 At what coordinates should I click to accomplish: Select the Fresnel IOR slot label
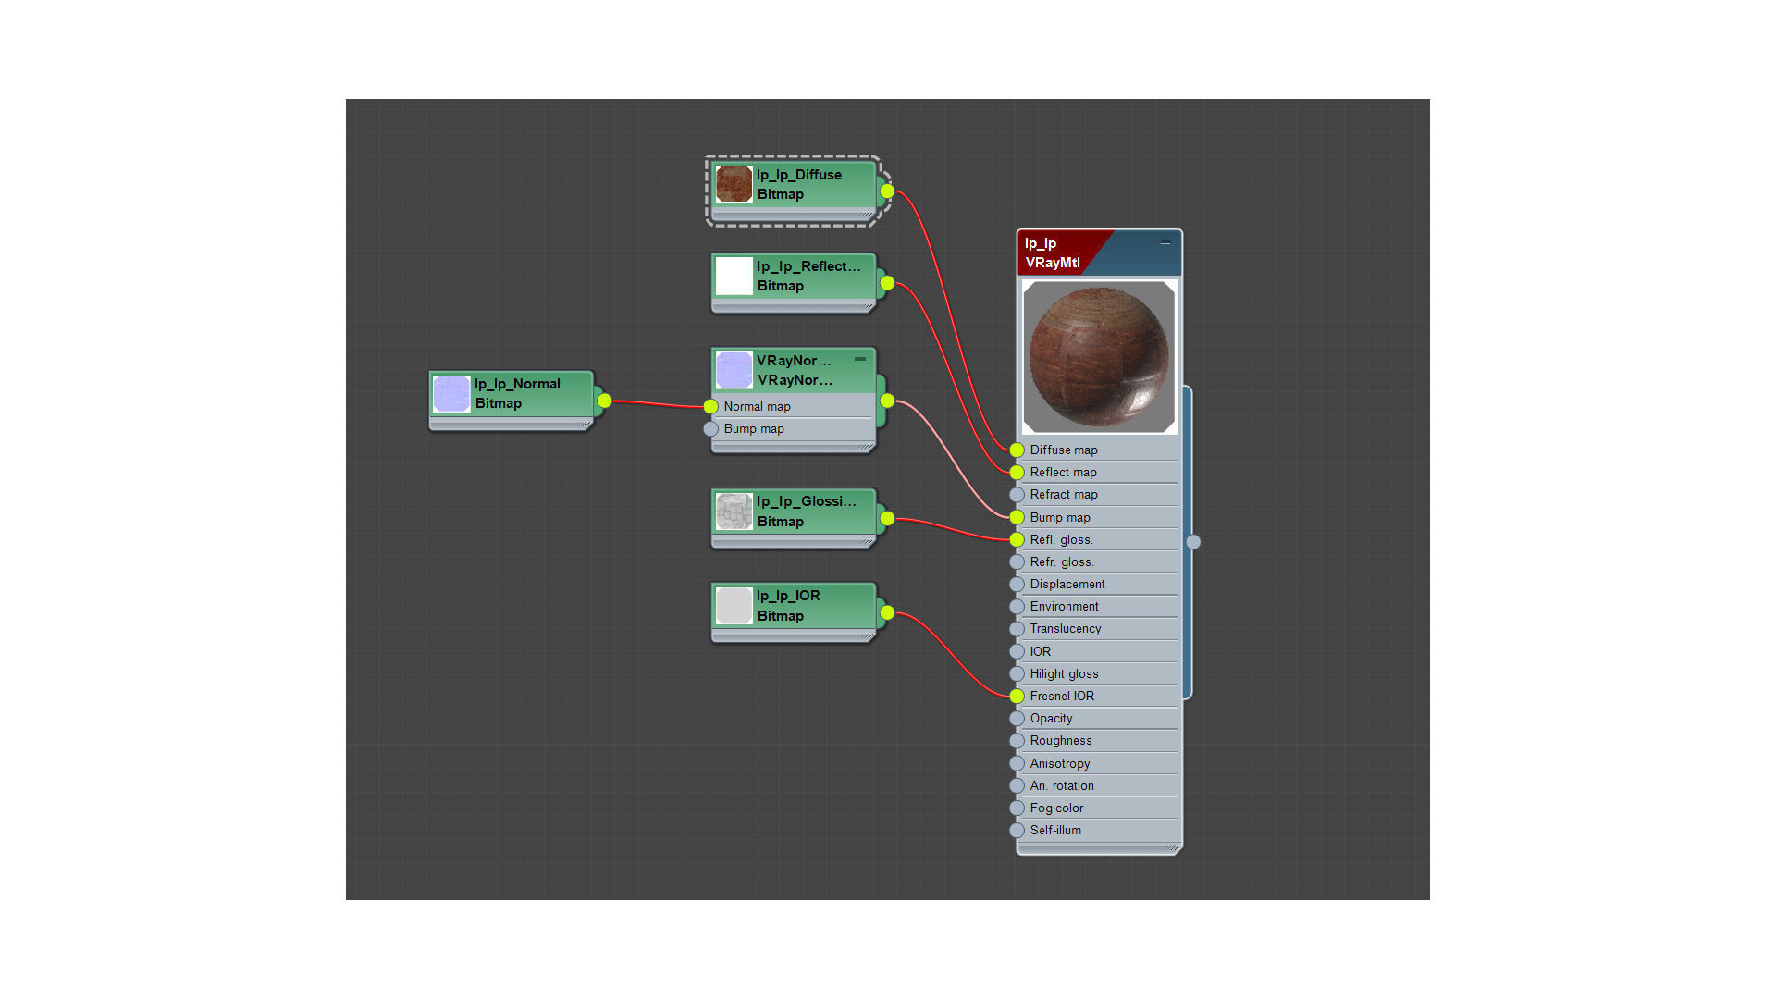(x=1062, y=697)
